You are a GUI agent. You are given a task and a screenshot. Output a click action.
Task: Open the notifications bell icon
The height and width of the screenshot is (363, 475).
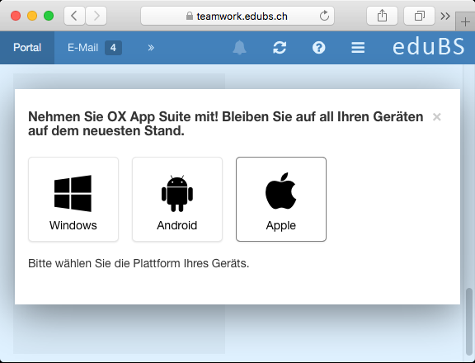coord(239,48)
